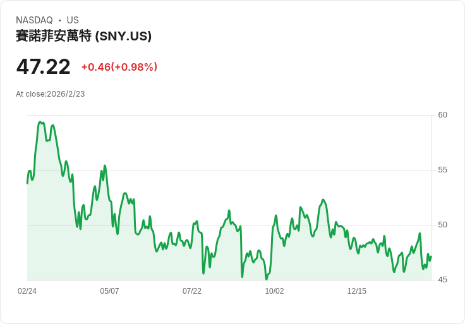This screenshot has width=465, height=324.
Task: Click the At close 2026/2/23 timestamp
Action: [x=51, y=94]
